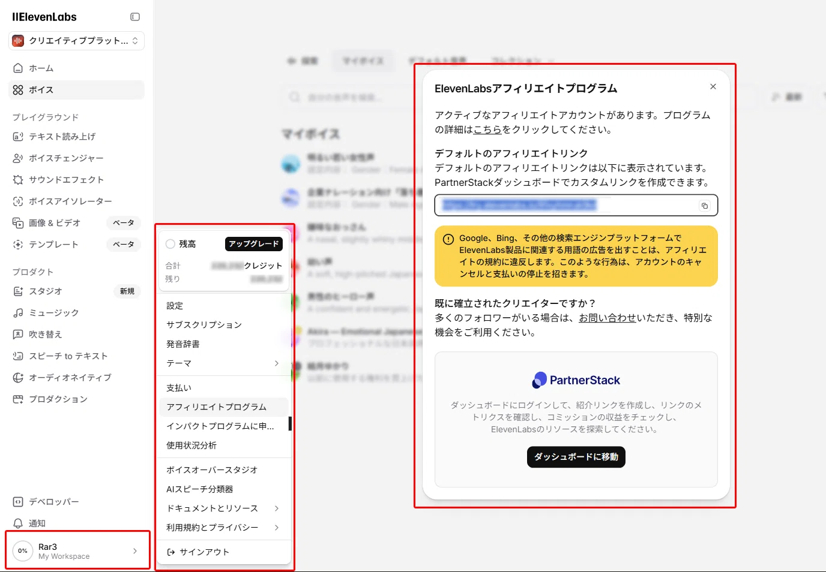Image resolution: width=826 pixels, height=572 pixels.
Task: Expand ドキュメントとリソース submenu
Action: point(224,508)
